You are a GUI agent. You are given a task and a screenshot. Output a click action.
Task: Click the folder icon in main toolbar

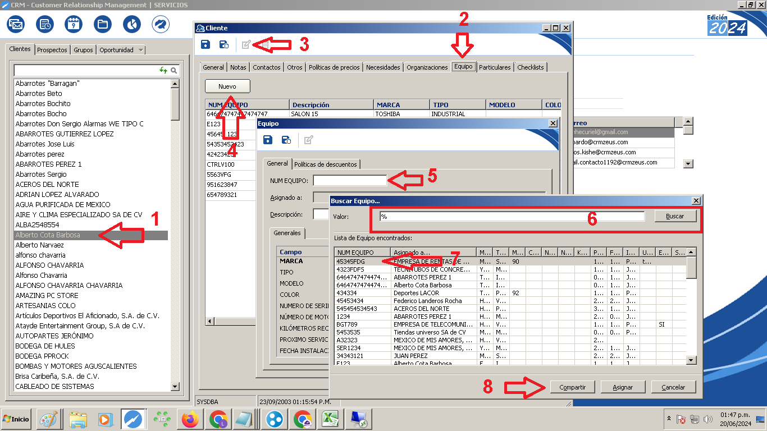(x=103, y=24)
